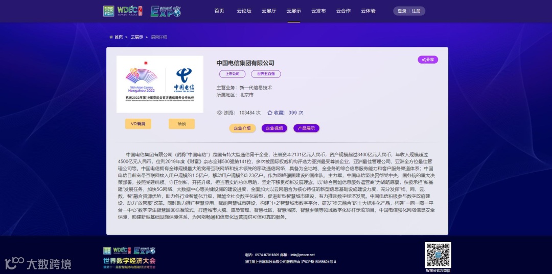The height and width of the screenshot is (274, 552).
Task: Open 云发布 from the navigation bar
Action: pyautogui.click(x=318, y=11)
